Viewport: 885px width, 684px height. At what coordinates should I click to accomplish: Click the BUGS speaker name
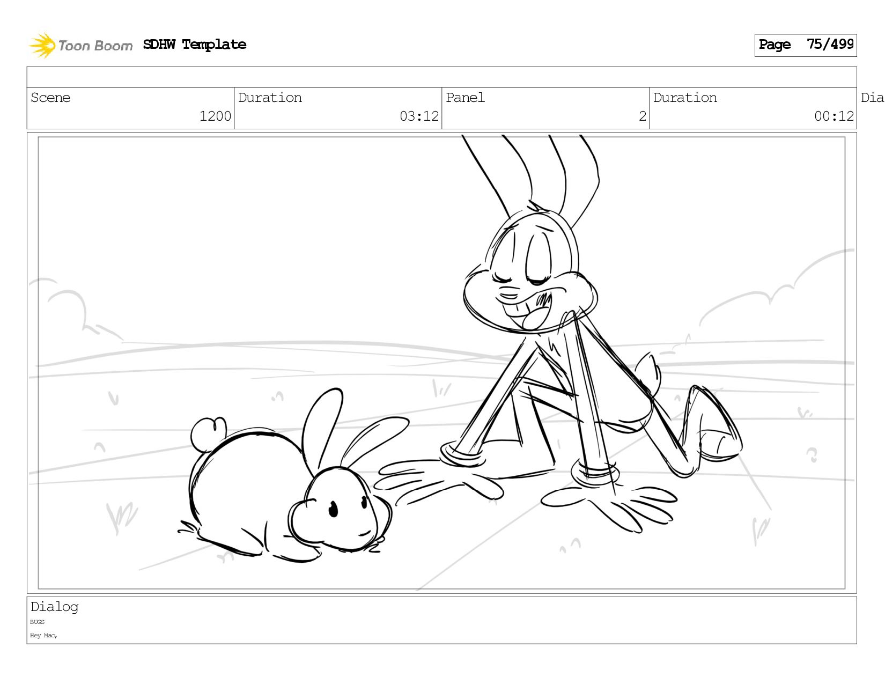38,622
